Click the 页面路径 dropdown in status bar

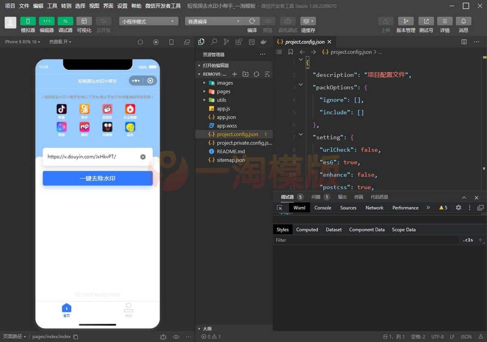point(15,337)
